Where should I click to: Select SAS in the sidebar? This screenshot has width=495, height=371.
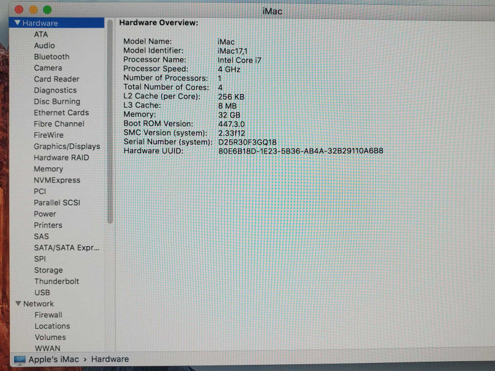(41, 236)
